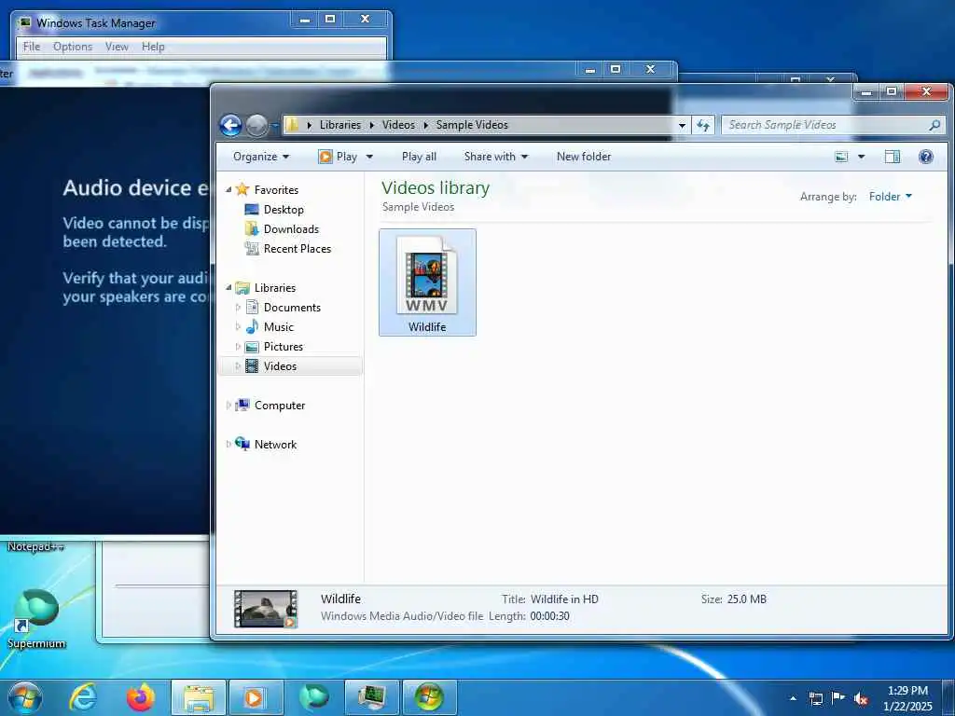Image resolution: width=955 pixels, height=716 pixels.
Task: Expand the Pictures library
Action: point(238,347)
